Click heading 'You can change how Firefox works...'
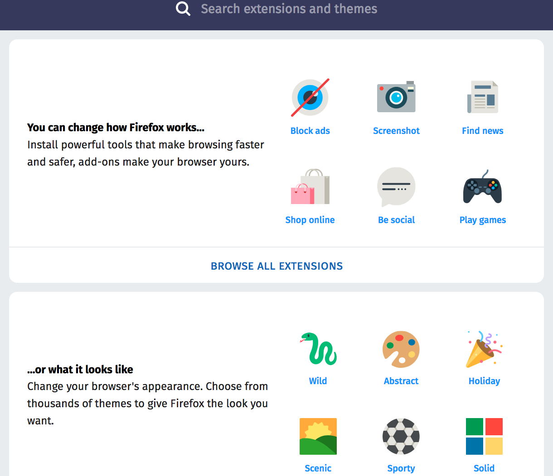The image size is (553, 476). (x=116, y=128)
